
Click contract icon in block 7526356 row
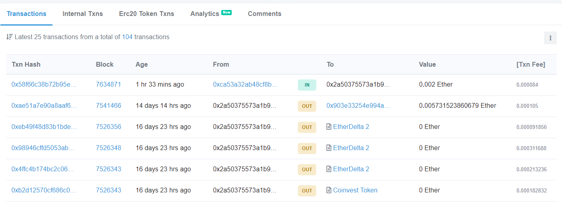[329, 127]
